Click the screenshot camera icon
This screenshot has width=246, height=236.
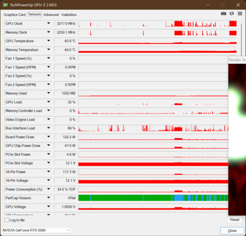(223, 14)
